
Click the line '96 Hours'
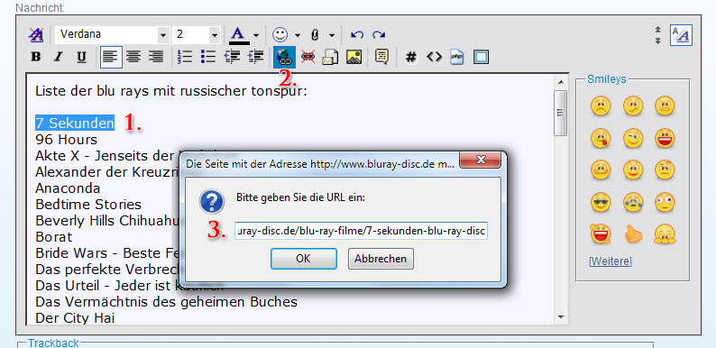[x=66, y=140]
